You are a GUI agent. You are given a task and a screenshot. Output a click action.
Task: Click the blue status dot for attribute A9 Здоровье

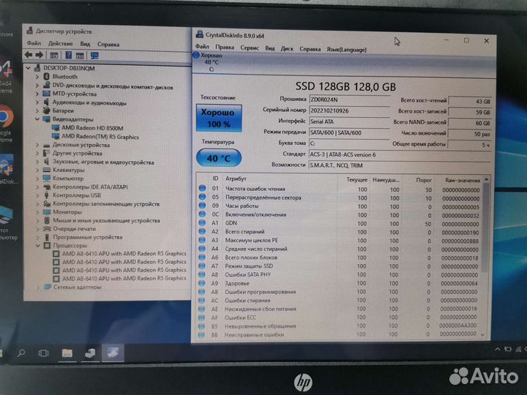(x=202, y=283)
